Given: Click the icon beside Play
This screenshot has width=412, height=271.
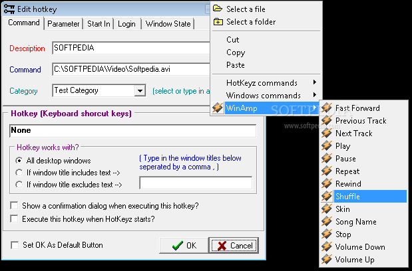Looking at the screenshot, I should [327, 145].
